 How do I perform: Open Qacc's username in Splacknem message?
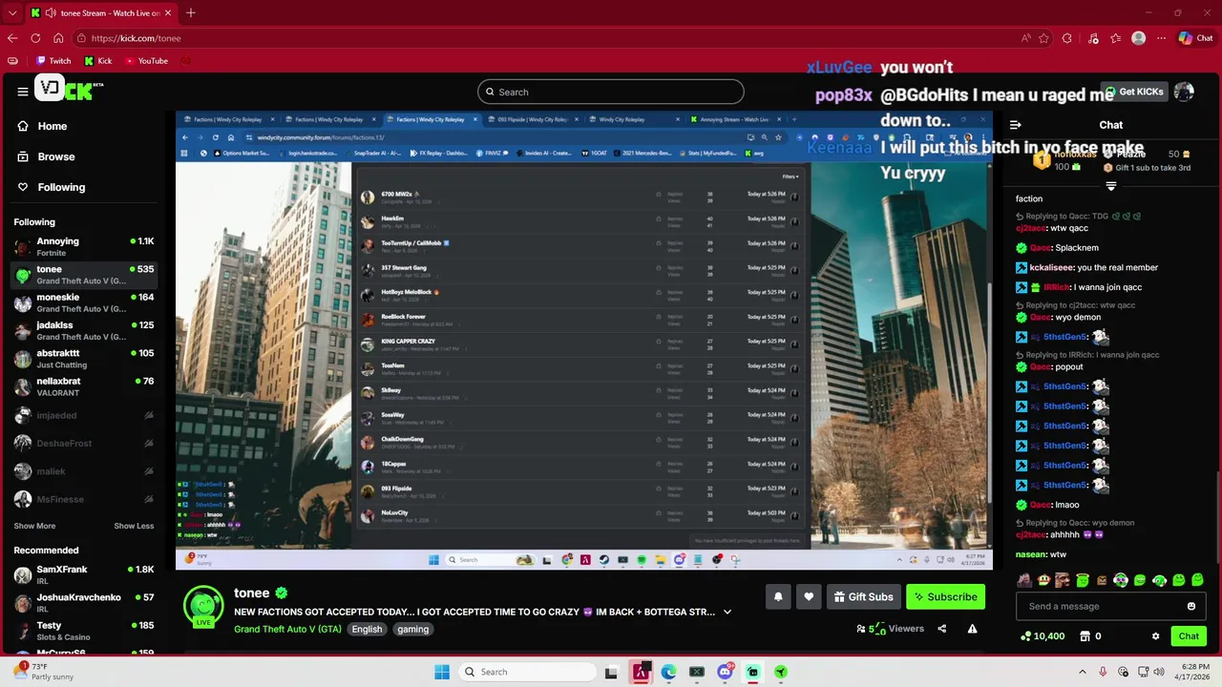[x=1040, y=248]
